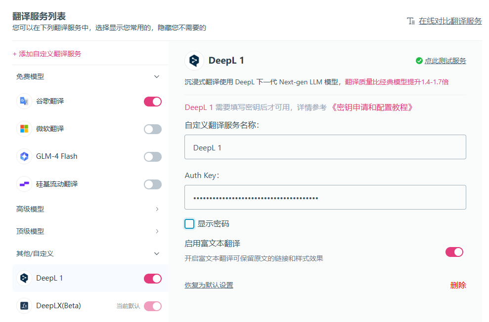
Task: Expand the 顶级模型 section
Action: 157,231
